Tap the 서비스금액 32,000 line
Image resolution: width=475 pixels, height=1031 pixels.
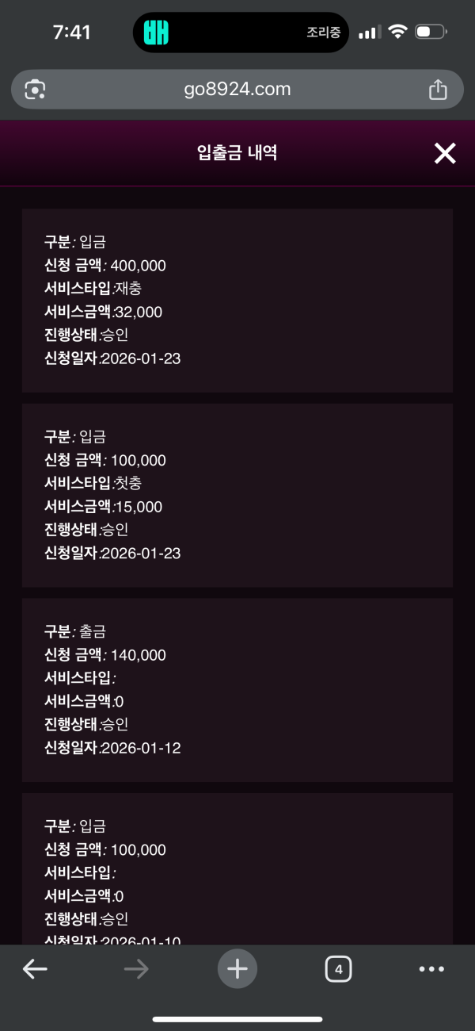point(103,312)
